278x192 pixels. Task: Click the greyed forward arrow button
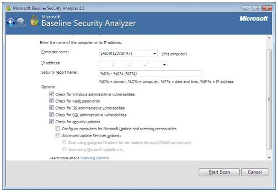pos(21,22)
